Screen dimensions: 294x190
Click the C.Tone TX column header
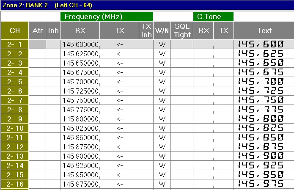point(224,30)
